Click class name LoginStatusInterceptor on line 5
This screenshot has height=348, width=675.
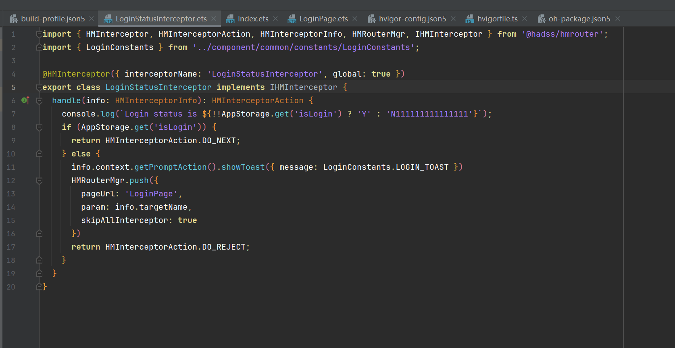pos(158,88)
